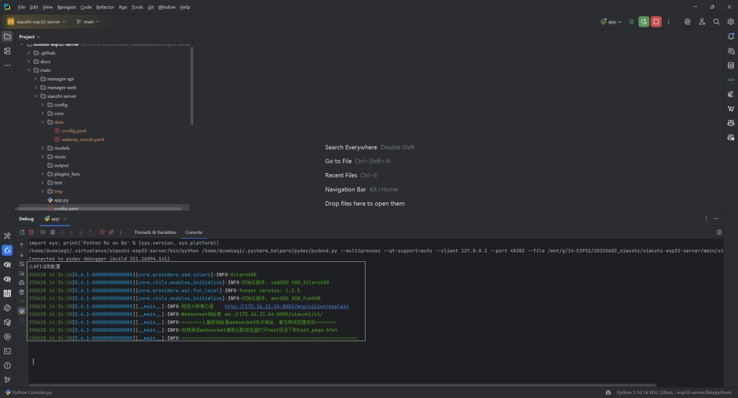Click the console horizontal scrollbar
The image size is (738, 398).
[342, 385]
